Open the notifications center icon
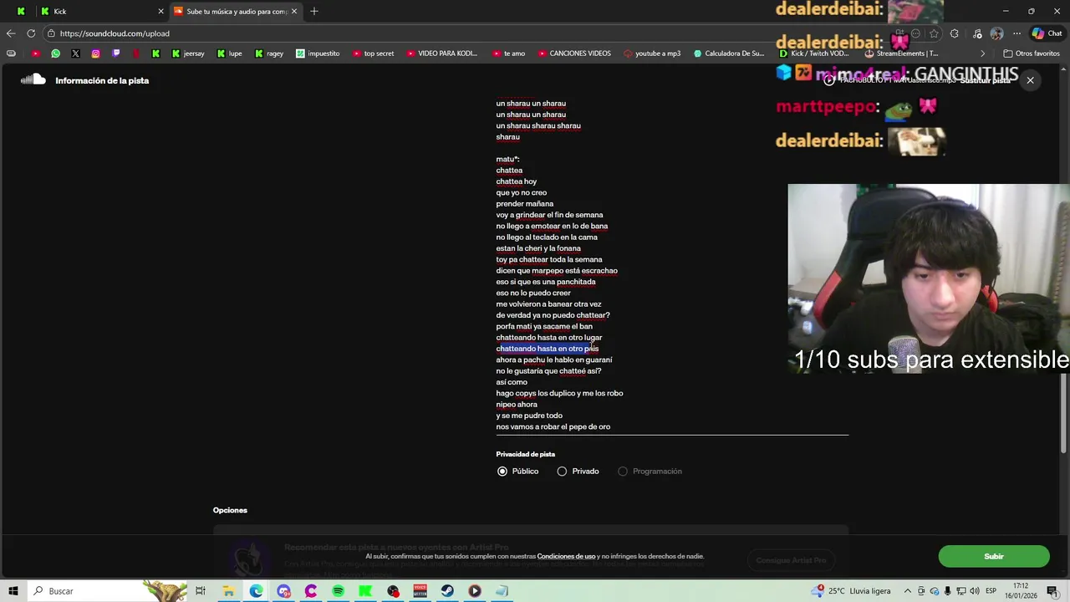Image resolution: width=1070 pixels, height=602 pixels. 1052,591
